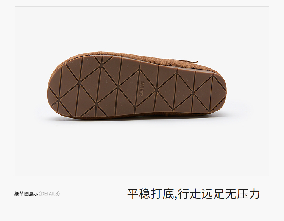Click the comma in the headline text
284x221 pixels.
pos(176,197)
